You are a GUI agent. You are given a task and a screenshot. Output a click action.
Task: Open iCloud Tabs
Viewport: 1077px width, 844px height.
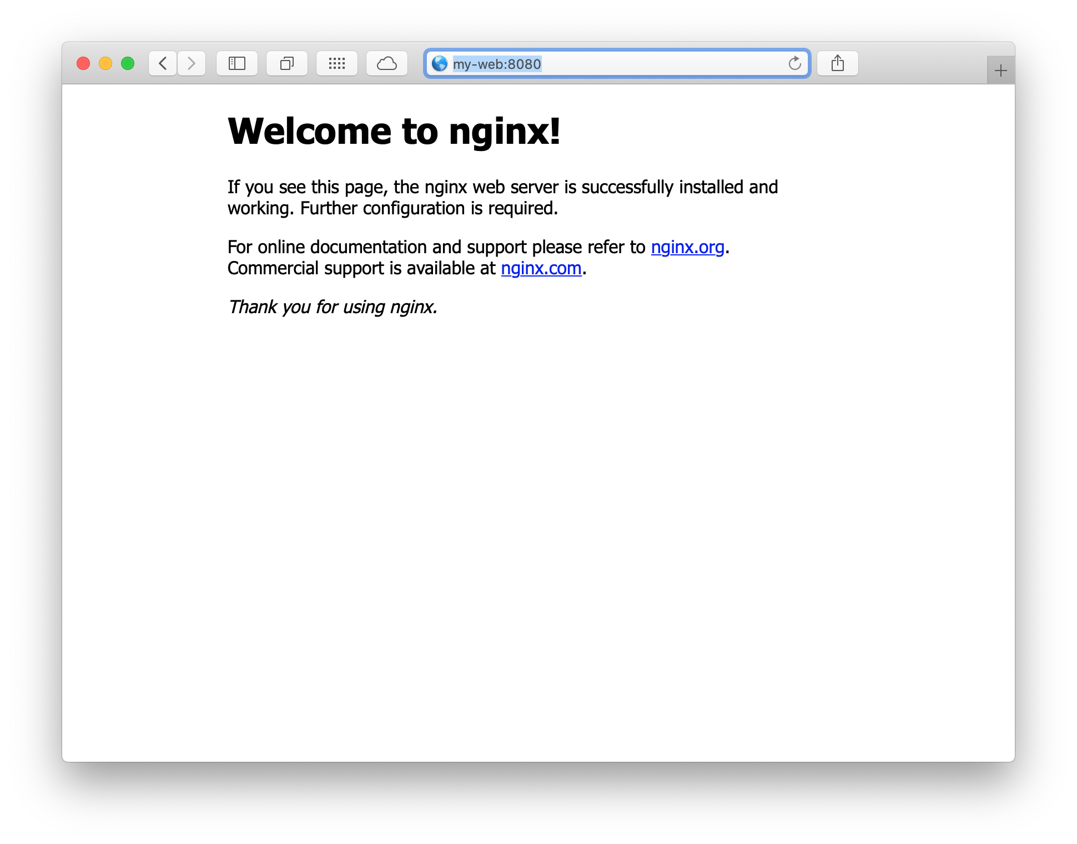pyautogui.click(x=387, y=63)
